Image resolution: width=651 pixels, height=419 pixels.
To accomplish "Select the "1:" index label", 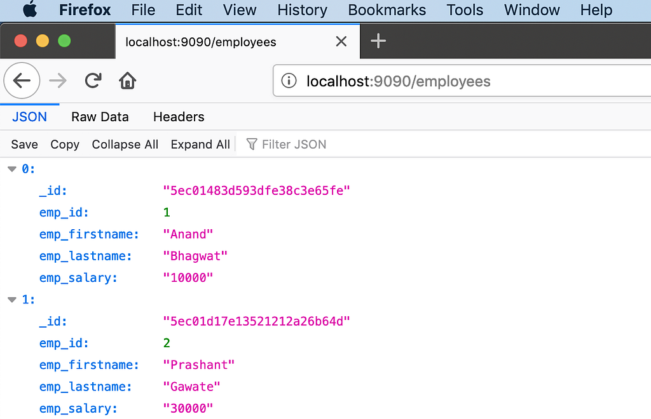I will pos(28,299).
